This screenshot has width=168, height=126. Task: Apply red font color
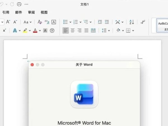35,31
